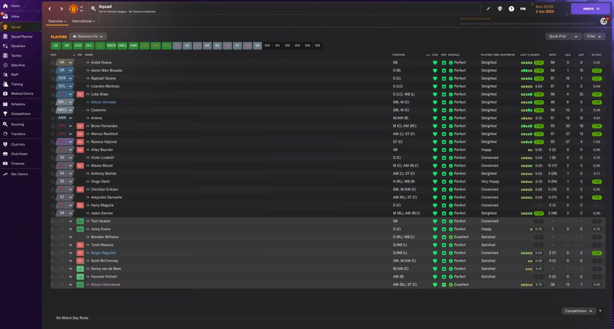
Task: Select the DMCR position chip
Action: coord(111,46)
